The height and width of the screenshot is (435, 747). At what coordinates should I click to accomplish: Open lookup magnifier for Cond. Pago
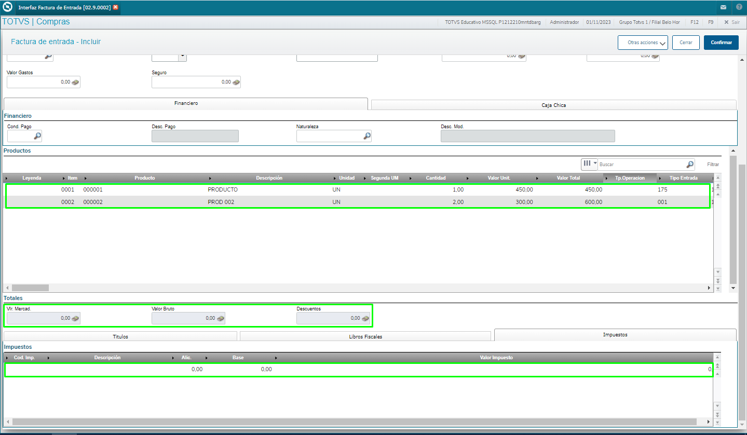(x=37, y=136)
